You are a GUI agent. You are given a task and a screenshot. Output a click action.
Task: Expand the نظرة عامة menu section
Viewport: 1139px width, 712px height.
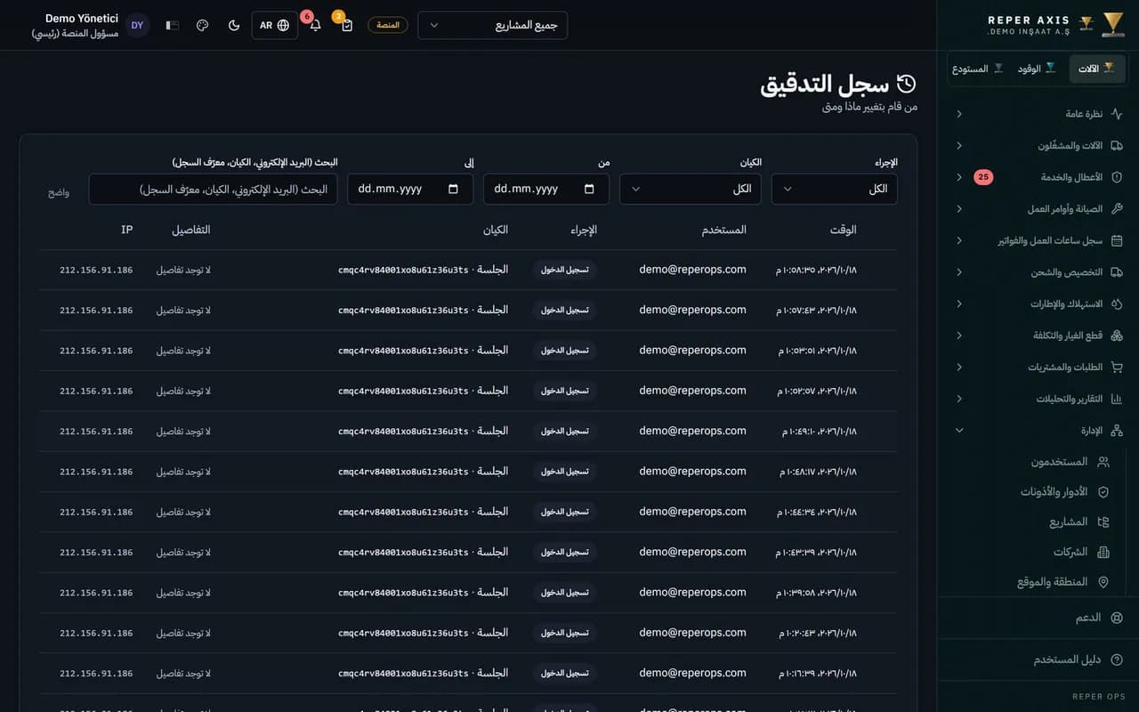pos(1038,114)
